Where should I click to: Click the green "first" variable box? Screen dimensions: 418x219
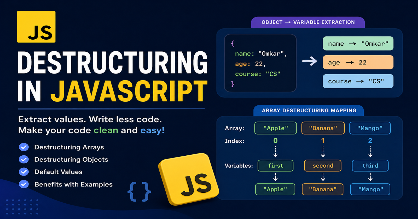pos(275,166)
